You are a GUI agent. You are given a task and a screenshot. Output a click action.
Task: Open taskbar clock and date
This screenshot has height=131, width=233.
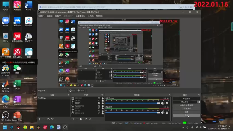pyautogui.click(x=217, y=127)
